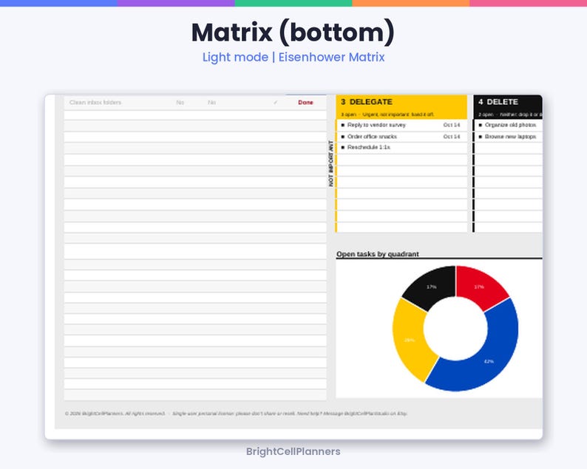Click the checkmark in Clean inbox folders row
The image size is (587, 469).
click(276, 103)
